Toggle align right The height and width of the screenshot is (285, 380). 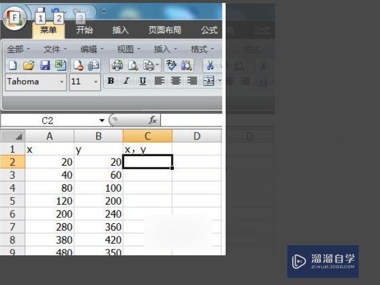click(192, 81)
